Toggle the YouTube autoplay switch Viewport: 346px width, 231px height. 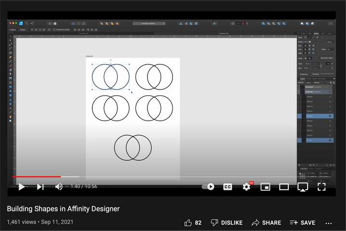point(208,187)
